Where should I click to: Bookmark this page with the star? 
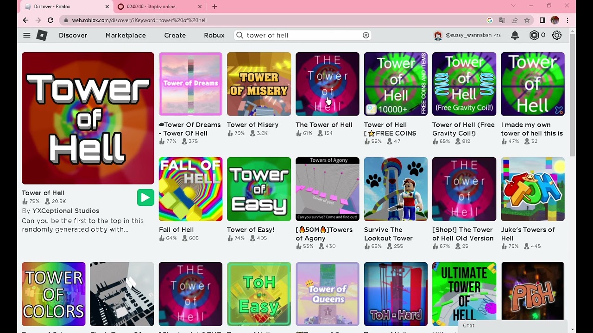pos(527,20)
